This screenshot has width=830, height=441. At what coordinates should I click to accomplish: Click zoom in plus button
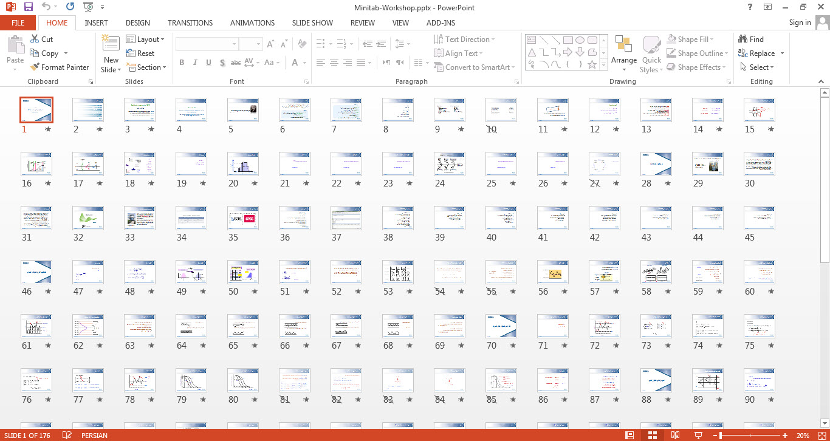pyautogui.click(x=785, y=436)
